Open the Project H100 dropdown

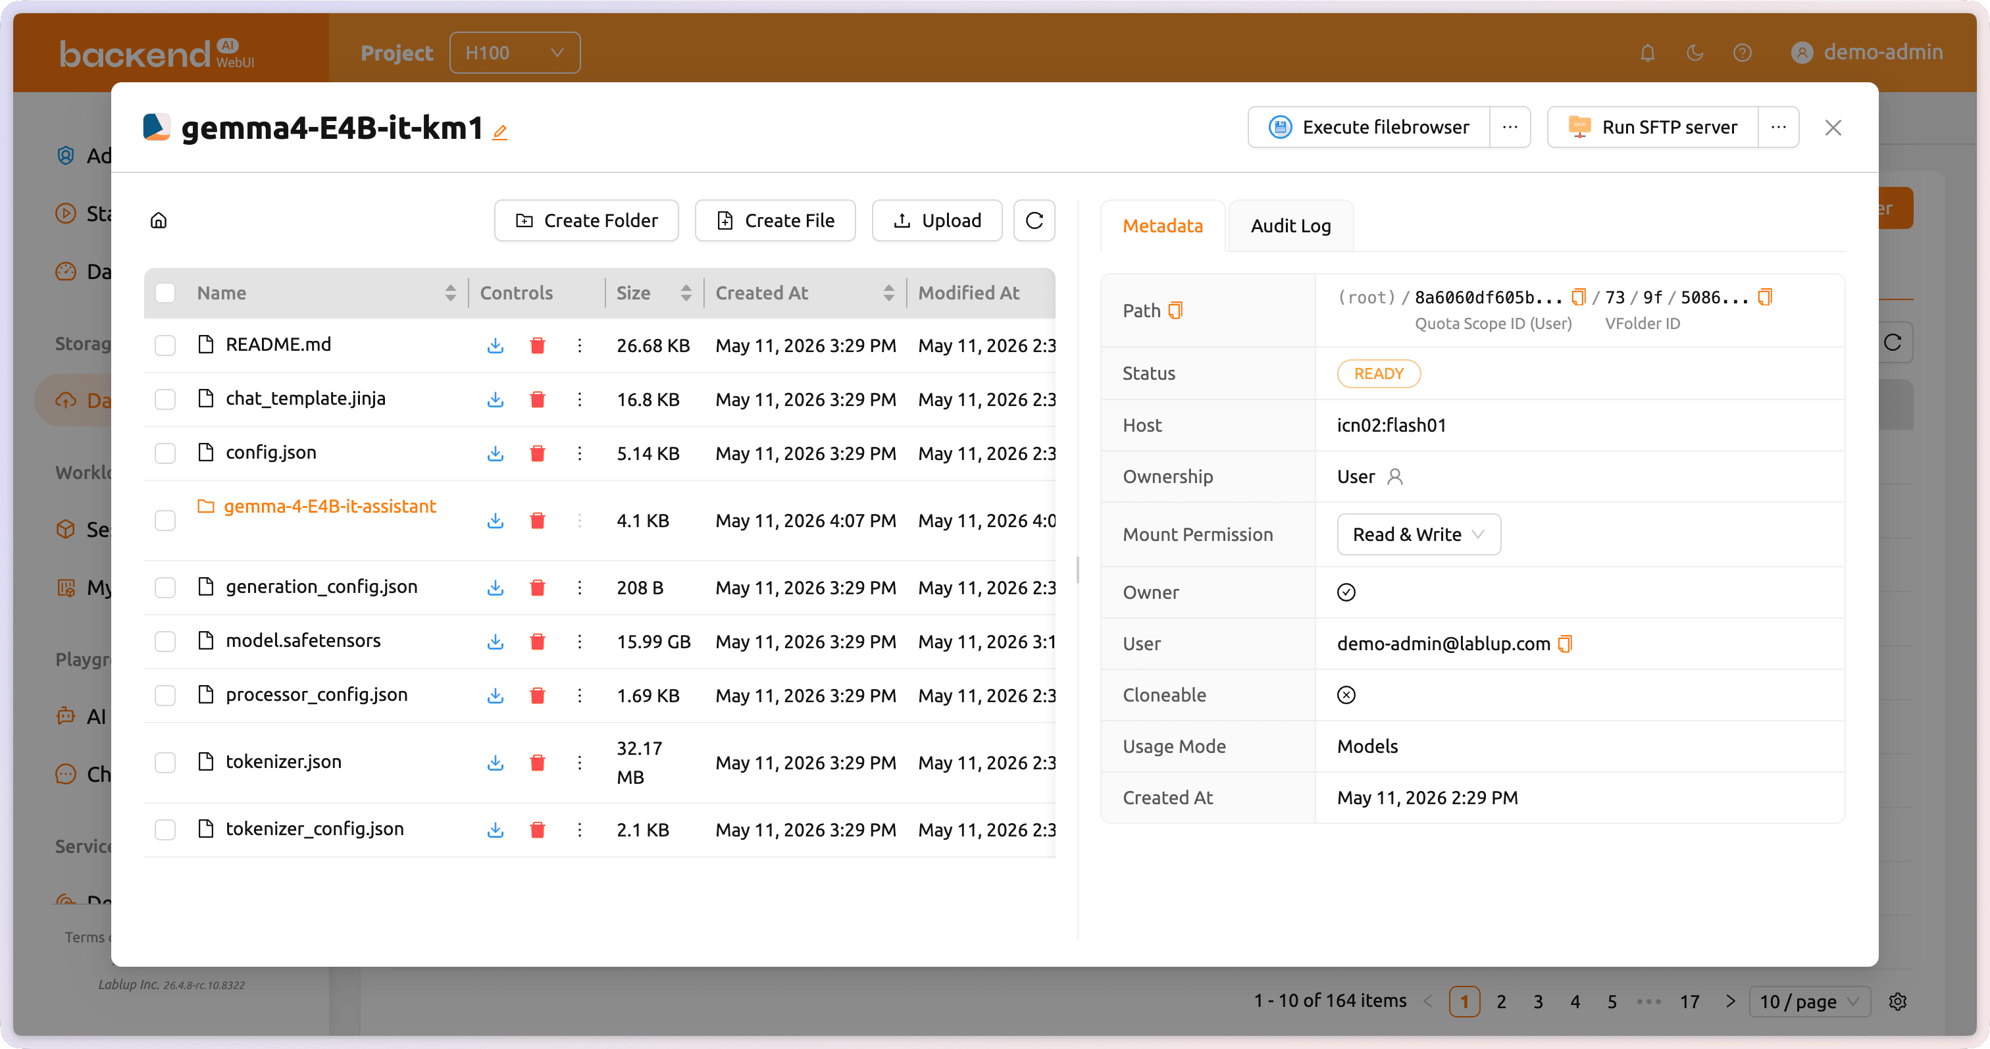point(515,53)
